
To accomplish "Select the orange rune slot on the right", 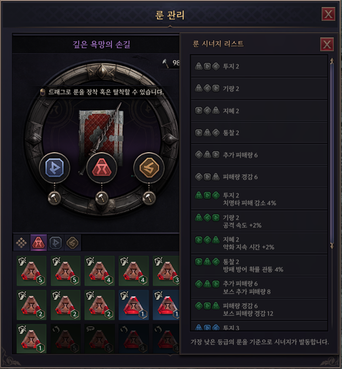I will [149, 167].
